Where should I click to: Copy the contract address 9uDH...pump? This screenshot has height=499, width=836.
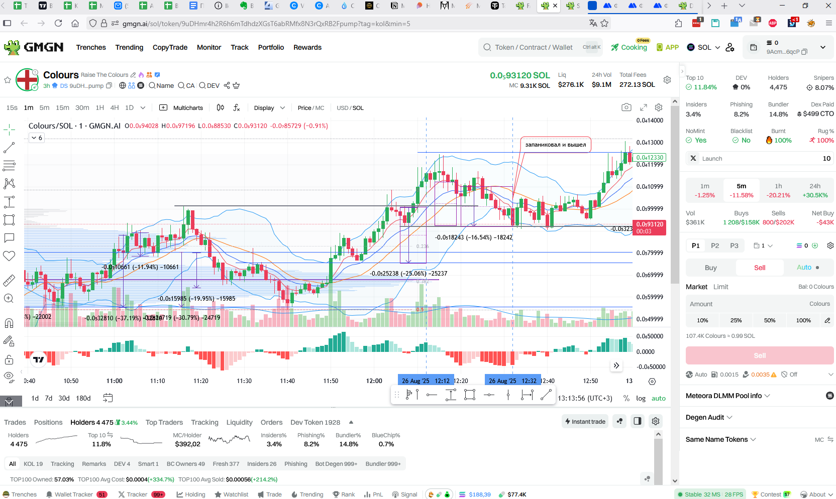point(109,86)
